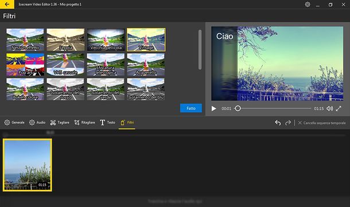The height and width of the screenshot is (207, 350).
Task: Minimize the Icecream Video Editor window
Action: [318, 5]
